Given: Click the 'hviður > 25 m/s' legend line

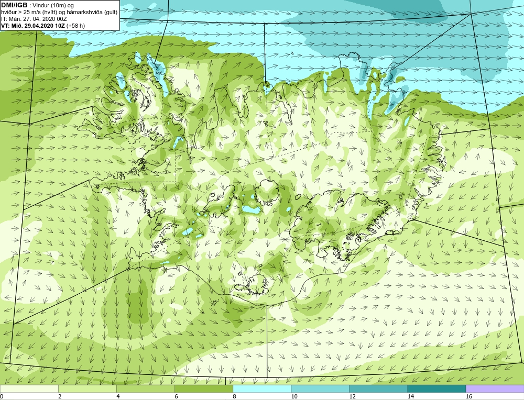Looking at the screenshot, I should [x=59, y=12].
